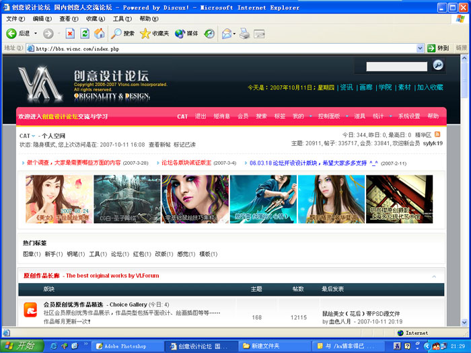This screenshot has width=471, height=353.
Task: Click the orange RSS feed icon
Action: point(437,134)
